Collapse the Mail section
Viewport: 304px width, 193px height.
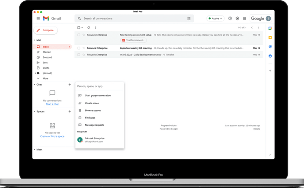(x=35, y=40)
